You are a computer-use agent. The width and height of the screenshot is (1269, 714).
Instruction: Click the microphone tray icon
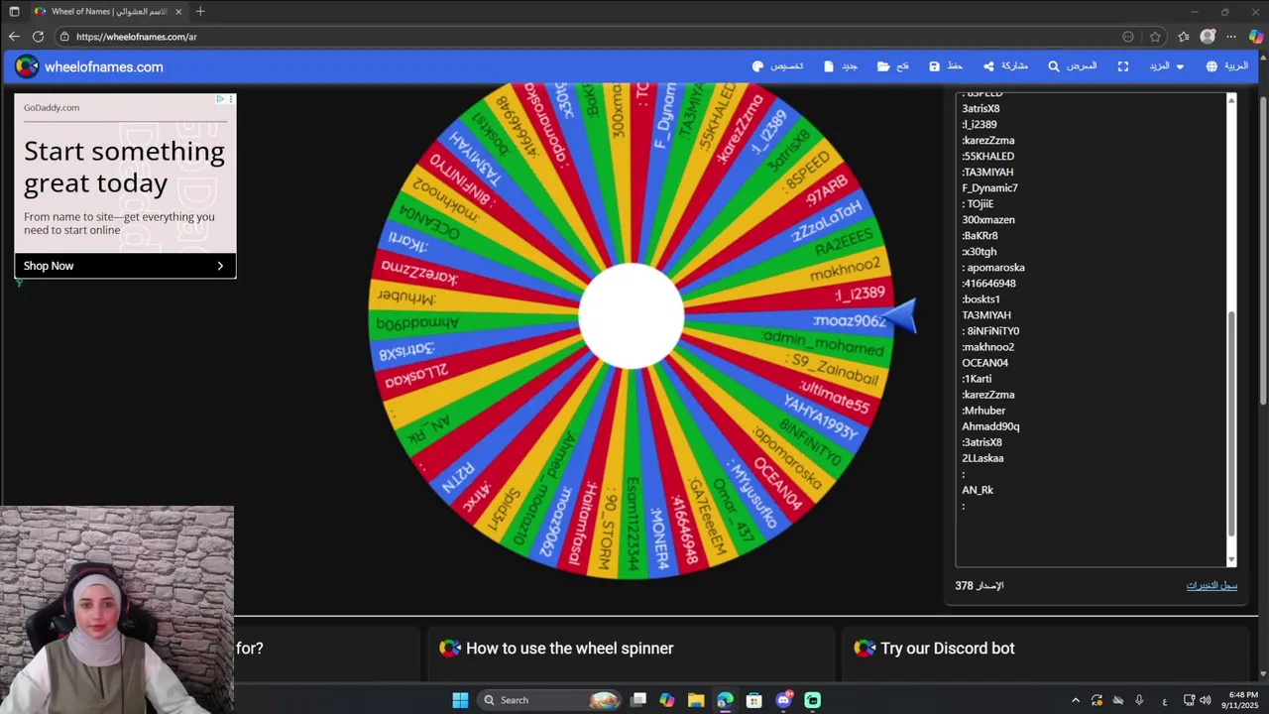tap(1139, 700)
